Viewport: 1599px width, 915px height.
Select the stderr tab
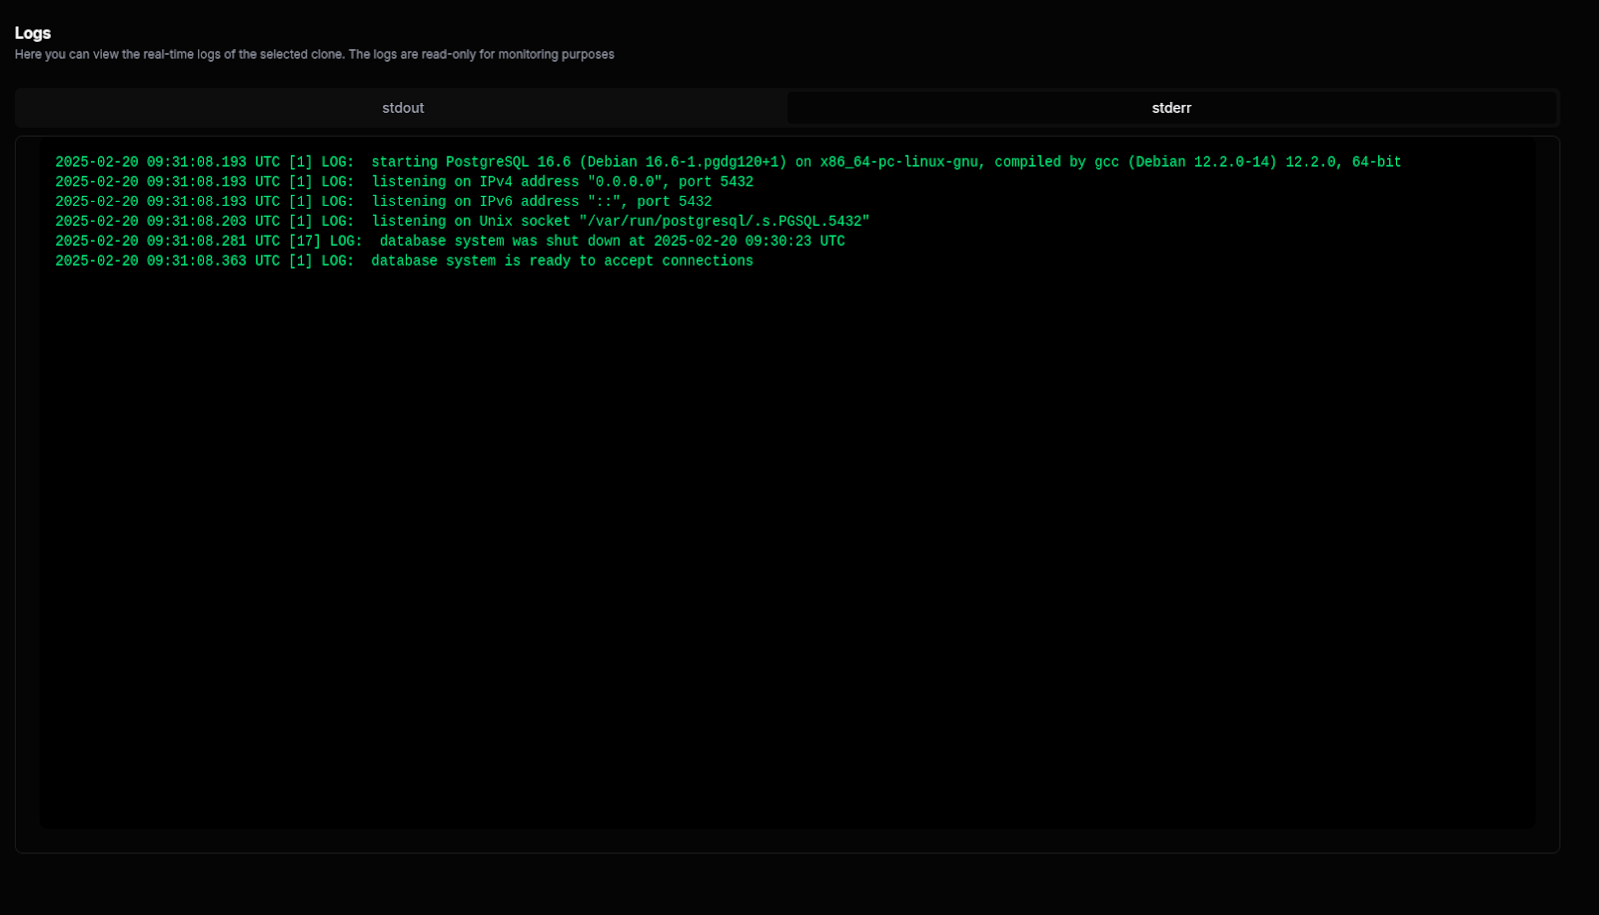click(1171, 108)
